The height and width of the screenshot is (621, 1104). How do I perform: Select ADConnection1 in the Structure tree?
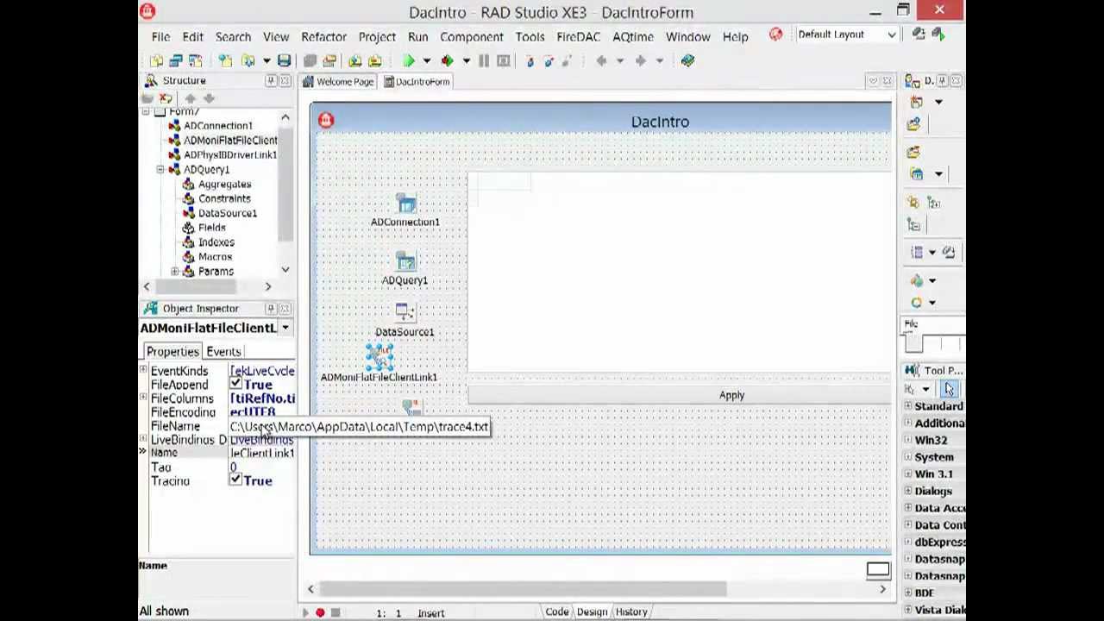[217, 126]
